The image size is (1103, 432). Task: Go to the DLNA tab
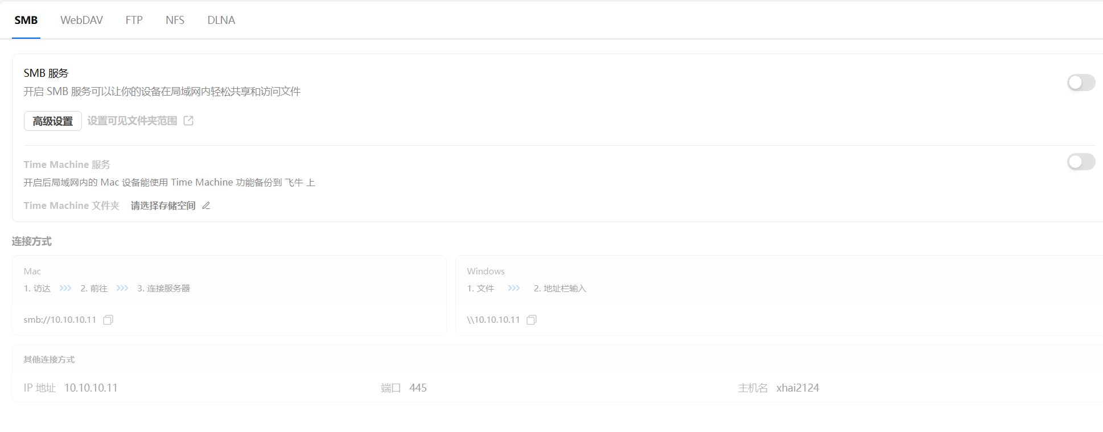(x=221, y=20)
